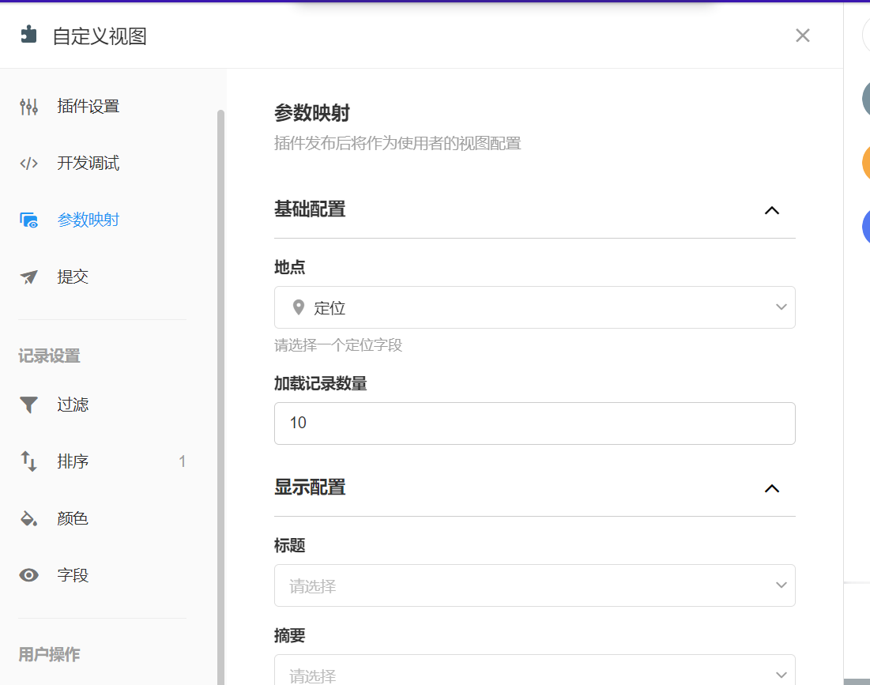The width and height of the screenshot is (870, 685).
Task: Click the sliders icon beside 插件设置
Action: pyautogui.click(x=29, y=107)
